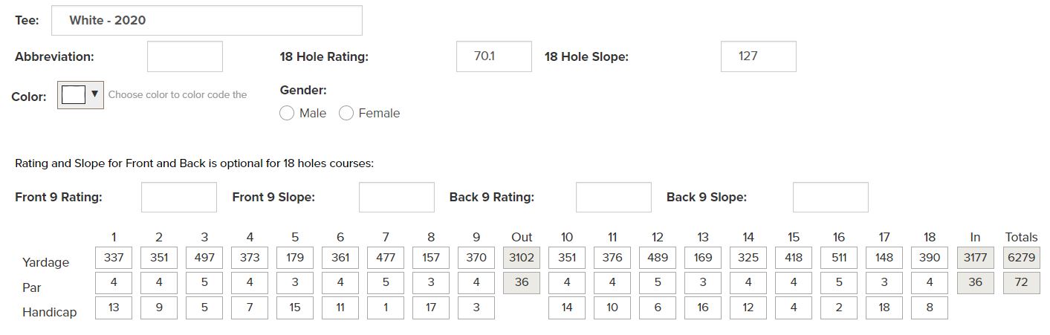
Task: Select the Male gender radio button
Action: pos(287,114)
